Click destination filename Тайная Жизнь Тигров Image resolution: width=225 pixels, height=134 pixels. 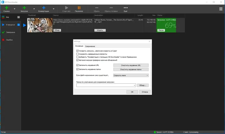[114, 21]
